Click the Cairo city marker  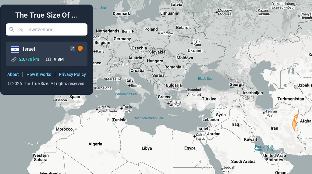click(x=194, y=137)
